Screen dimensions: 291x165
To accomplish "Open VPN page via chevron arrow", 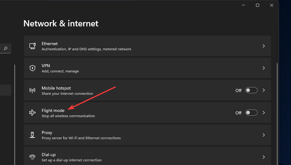I will tap(264, 68).
